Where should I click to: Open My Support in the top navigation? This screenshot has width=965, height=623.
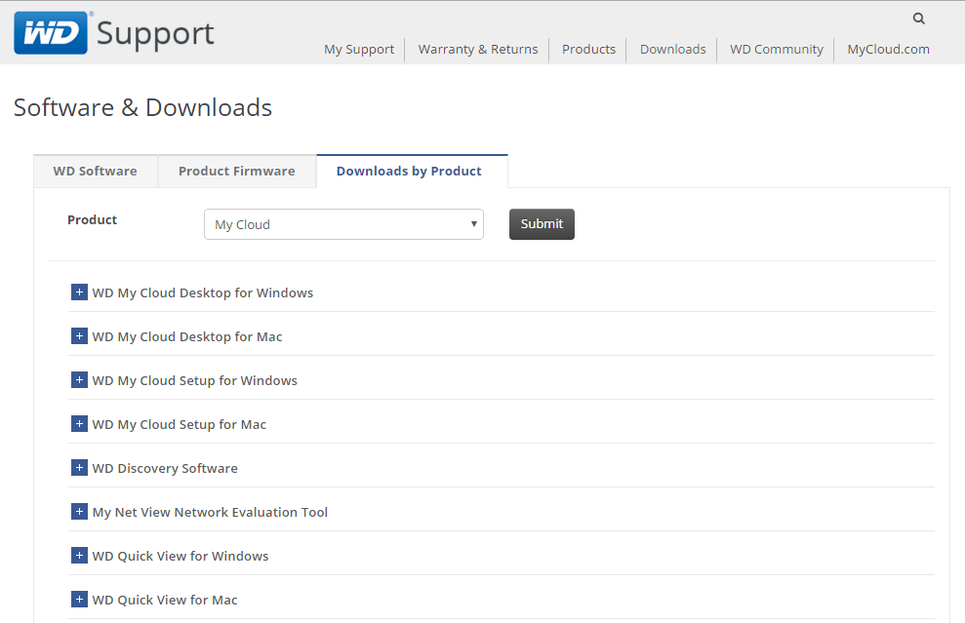359,49
